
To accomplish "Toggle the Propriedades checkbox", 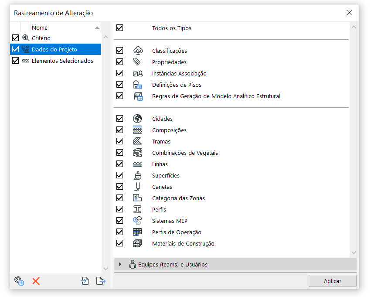I will [x=120, y=62].
